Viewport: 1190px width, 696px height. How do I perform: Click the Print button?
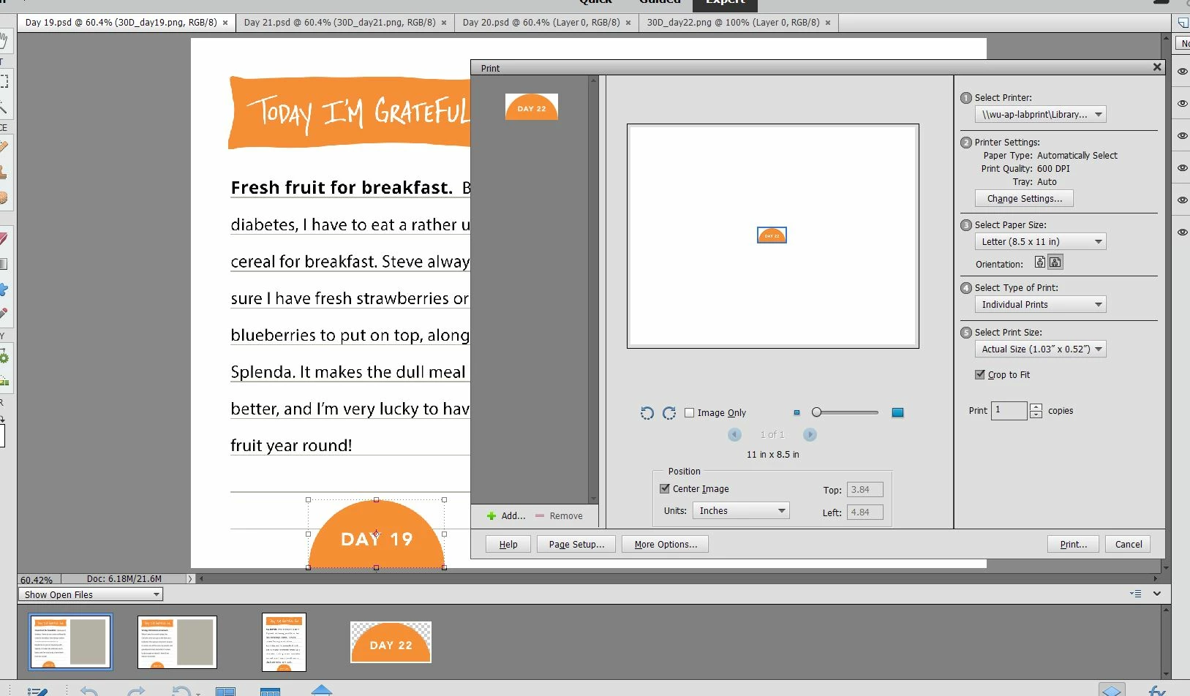1073,545
